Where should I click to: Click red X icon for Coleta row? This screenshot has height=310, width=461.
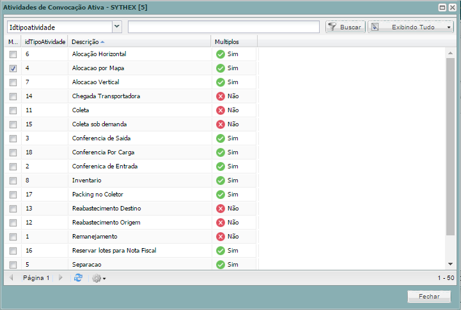(x=221, y=110)
